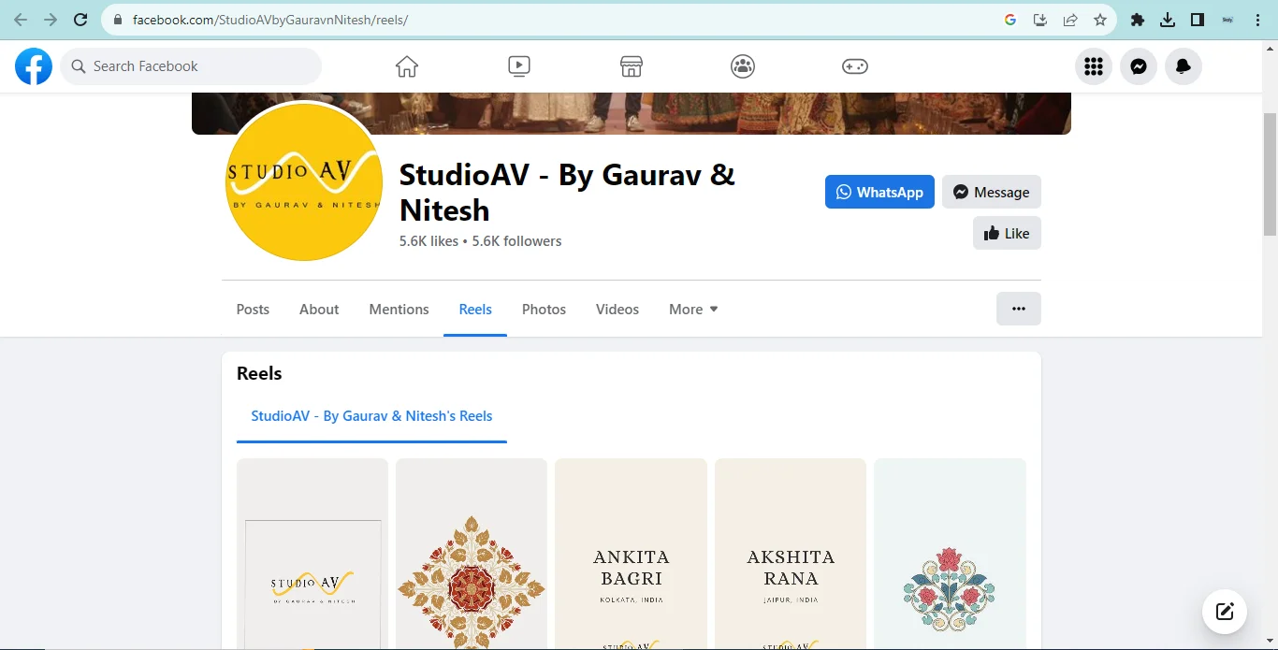Bookmark this page with star icon

1100,20
